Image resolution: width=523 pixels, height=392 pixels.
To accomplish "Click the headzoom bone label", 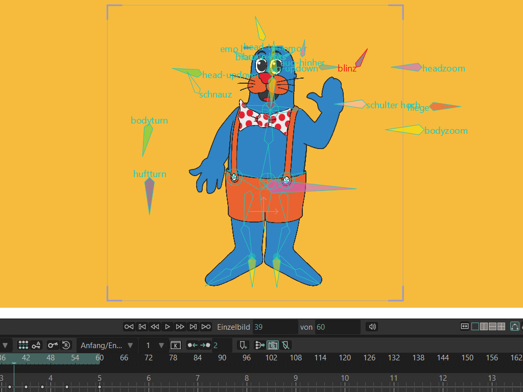I will pos(444,69).
